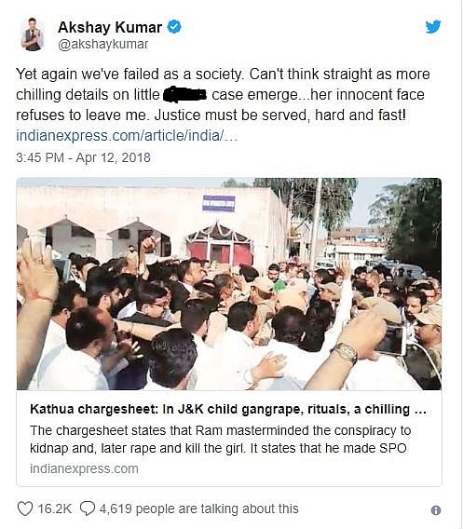Click the Twitter bird logo

tap(433, 27)
